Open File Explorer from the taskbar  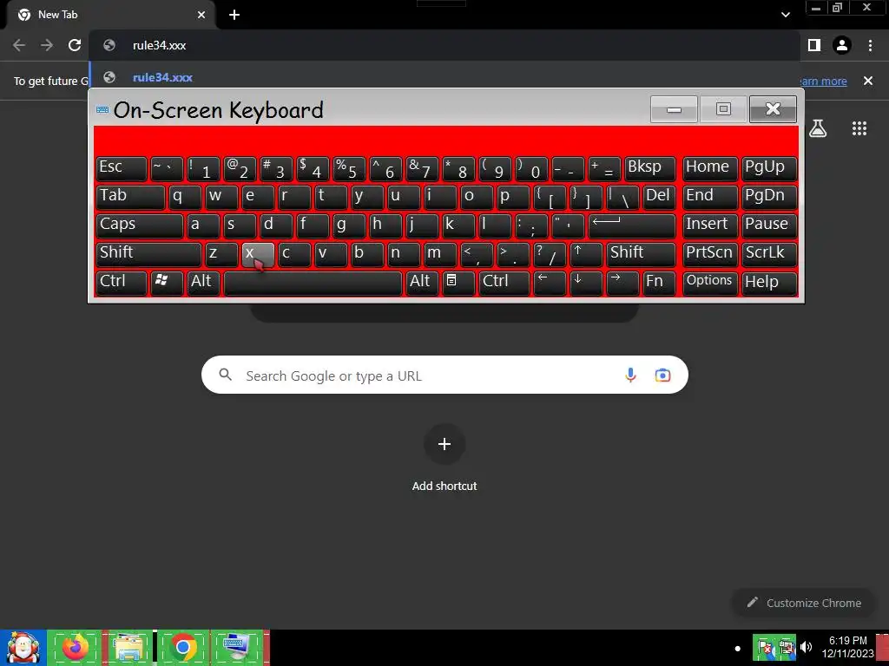128,648
